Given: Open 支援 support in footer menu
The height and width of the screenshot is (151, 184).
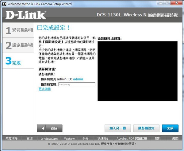Looking at the screenshot, I should [x=29, y=138].
